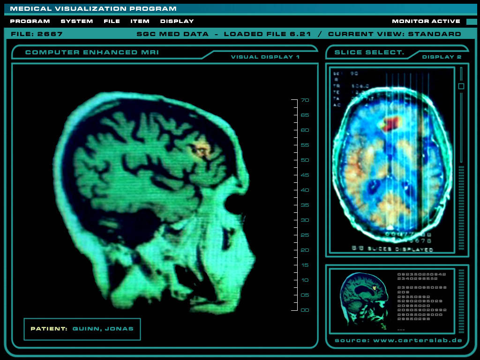Click the 40 mark on the depth scale
The height and width of the screenshot is (360, 480).
click(x=305, y=190)
